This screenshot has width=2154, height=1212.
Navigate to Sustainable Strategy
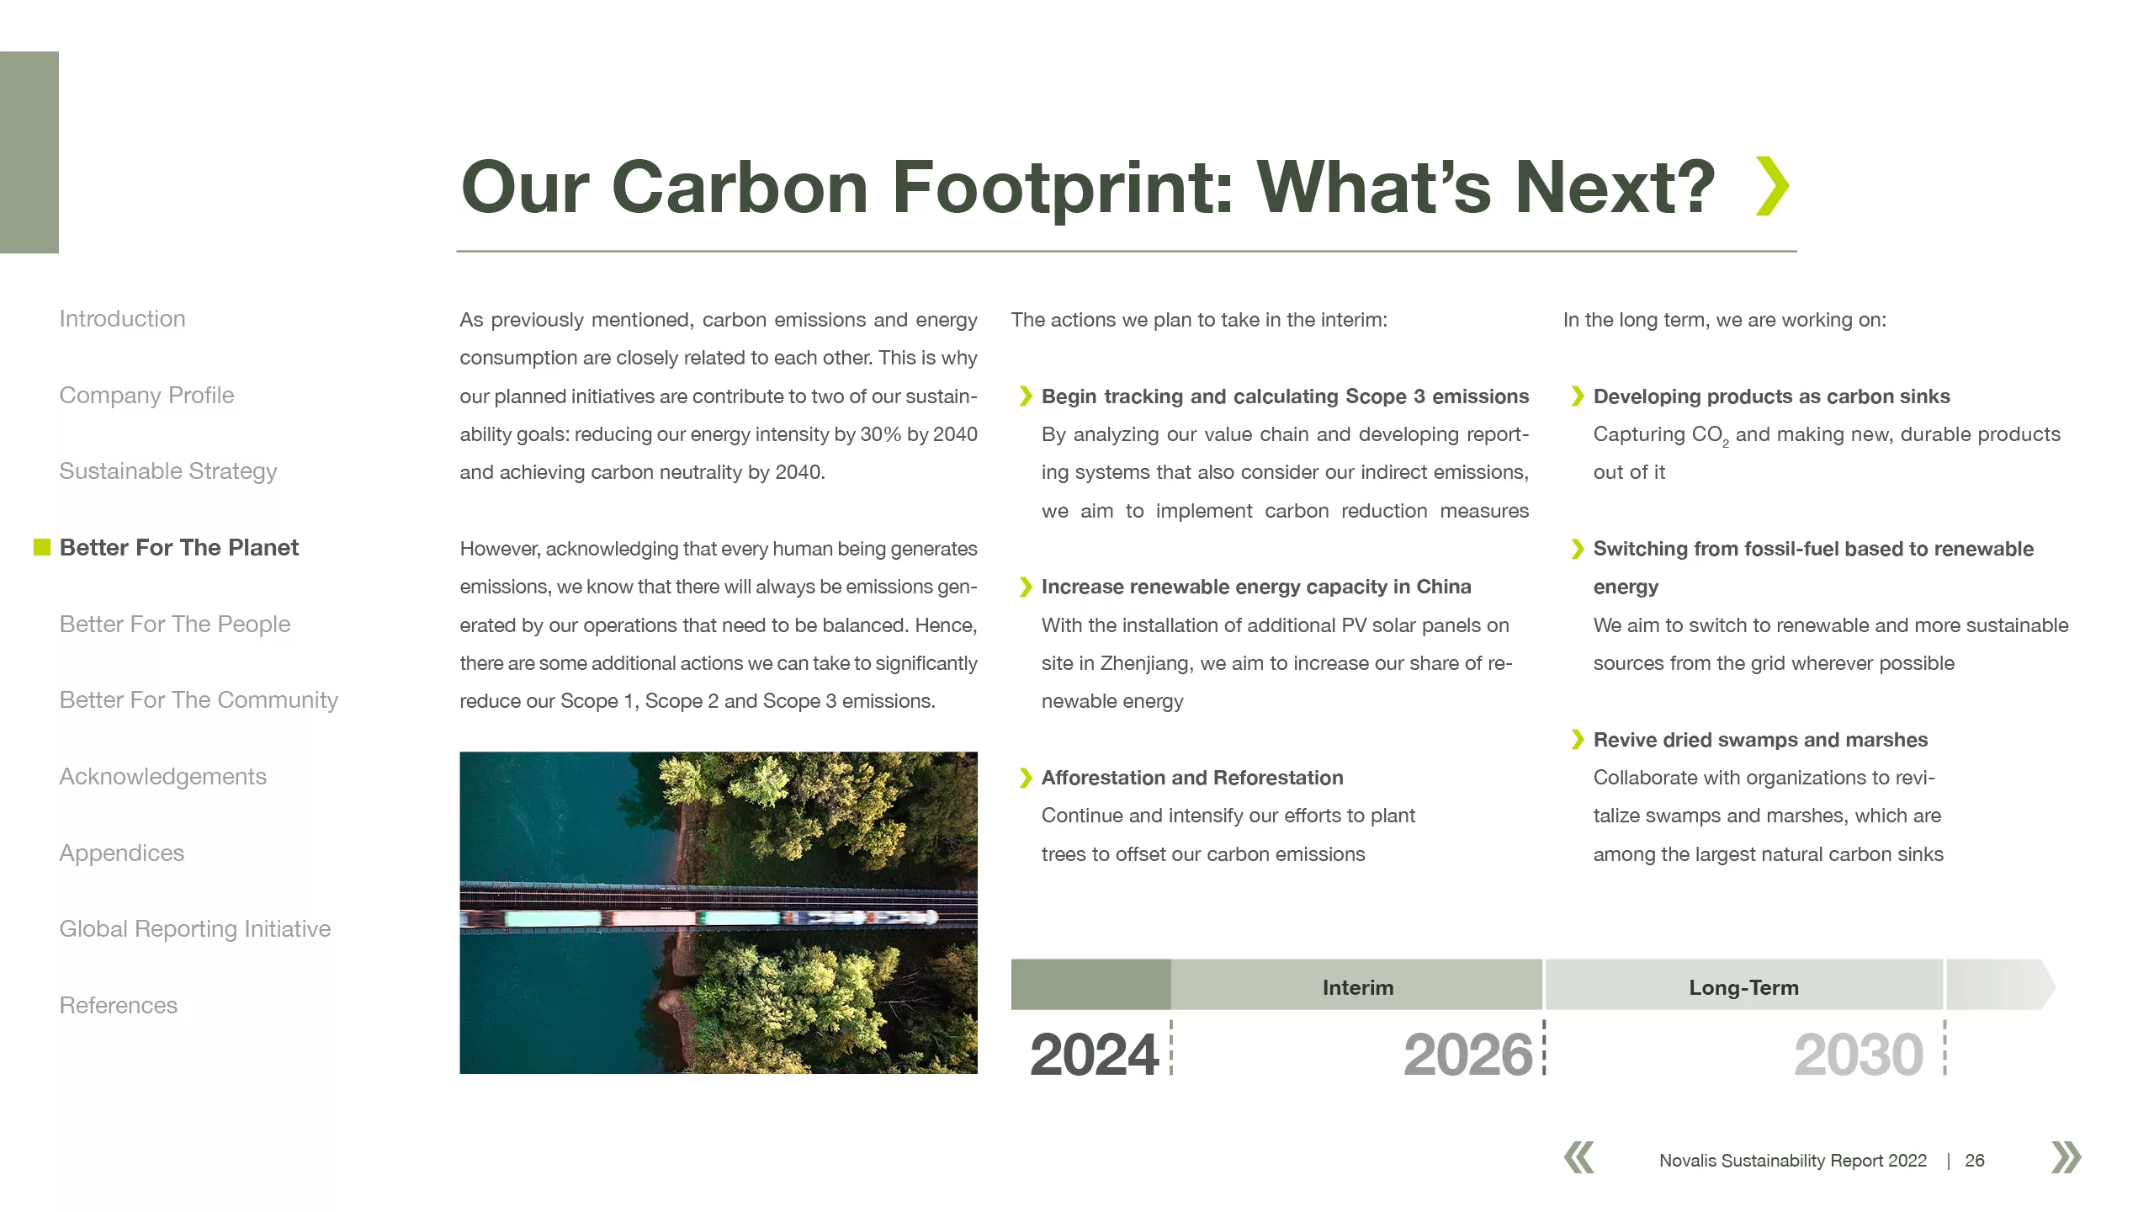click(x=168, y=471)
